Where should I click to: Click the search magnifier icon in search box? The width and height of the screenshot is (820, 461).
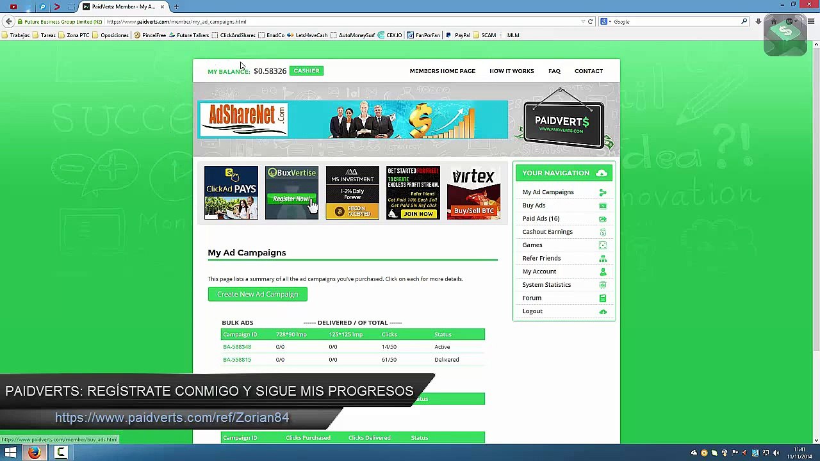tap(744, 22)
